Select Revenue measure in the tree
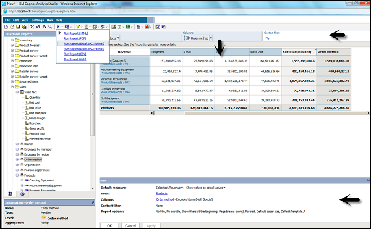 [35, 123]
